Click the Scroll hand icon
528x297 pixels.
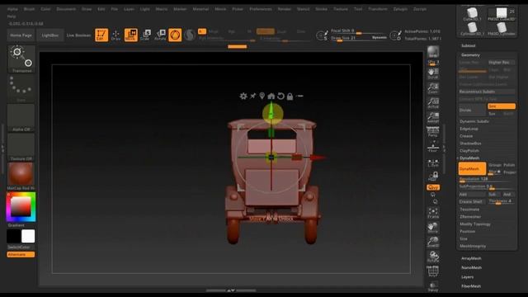433,73
